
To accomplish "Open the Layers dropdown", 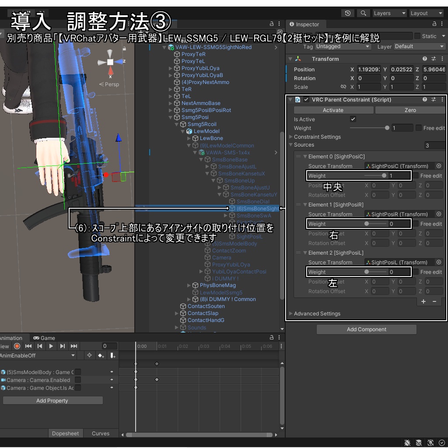I will [x=389, y=13].
